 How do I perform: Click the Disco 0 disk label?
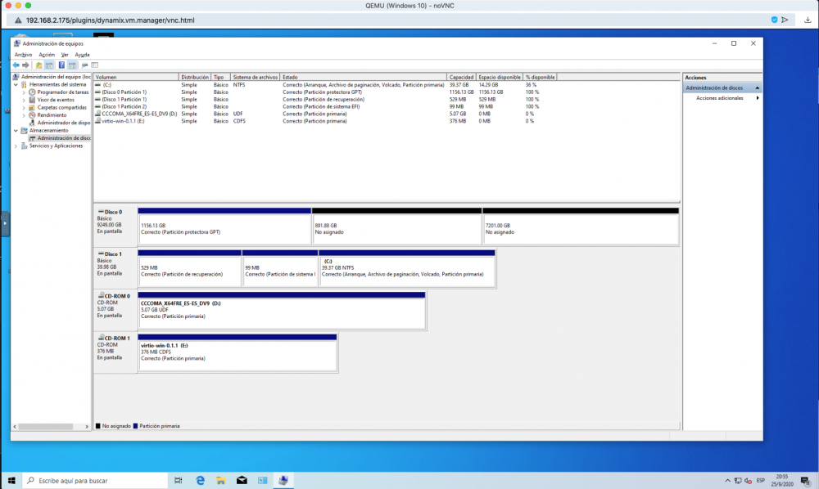115,225
